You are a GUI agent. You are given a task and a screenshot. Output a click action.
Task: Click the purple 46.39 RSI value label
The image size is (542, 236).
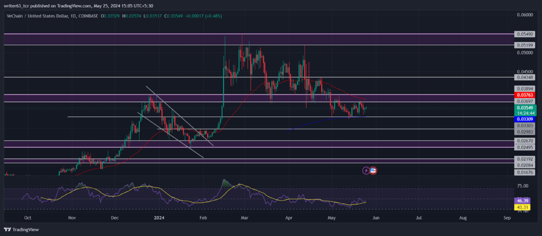pyautogui.click(x=521, y=201)
